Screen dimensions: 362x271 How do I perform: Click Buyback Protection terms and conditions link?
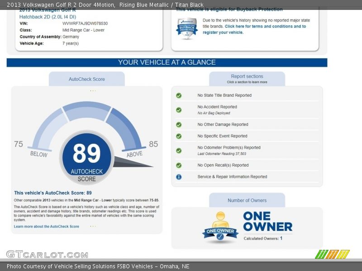[x=254, y=29]
